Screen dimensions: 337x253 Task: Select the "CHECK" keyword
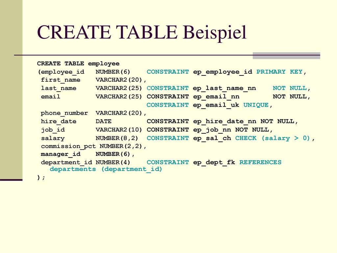click(x=246, y=138)
